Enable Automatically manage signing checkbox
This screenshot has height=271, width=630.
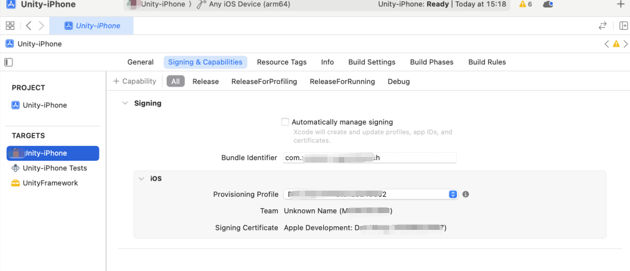point(285,122)
